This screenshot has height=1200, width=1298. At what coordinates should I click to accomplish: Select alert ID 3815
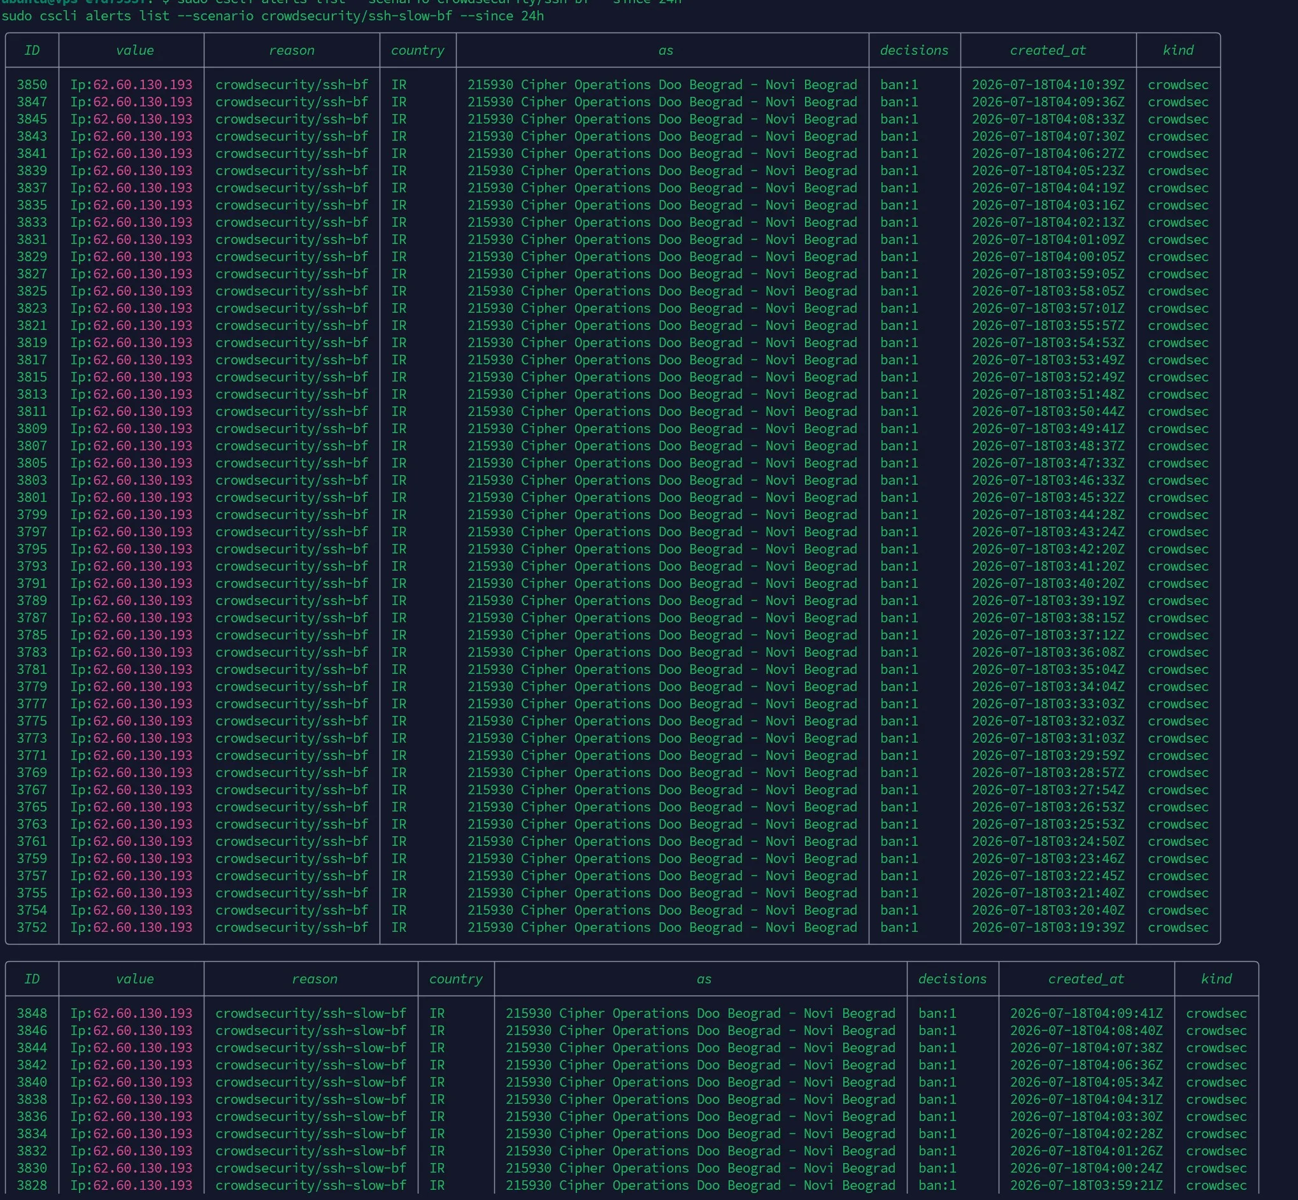click(x=32, y=377)
